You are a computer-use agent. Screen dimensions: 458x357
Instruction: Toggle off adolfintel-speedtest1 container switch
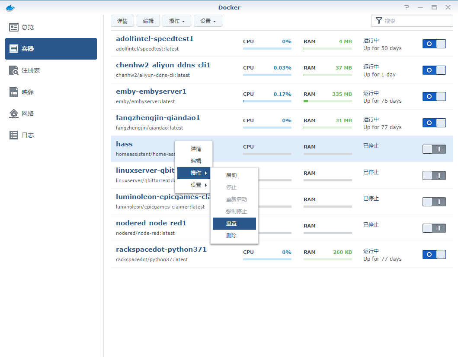pos(434,44)
